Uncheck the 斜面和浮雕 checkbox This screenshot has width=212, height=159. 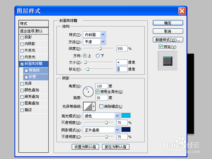click(22, 64)
